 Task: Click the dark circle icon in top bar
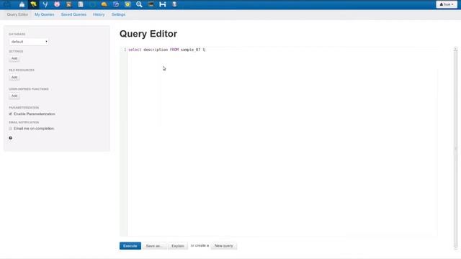tap(92, 4)
